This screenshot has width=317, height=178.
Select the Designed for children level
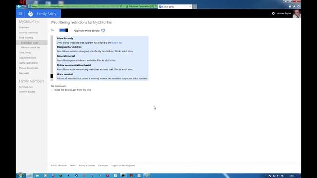pos(69,47)
